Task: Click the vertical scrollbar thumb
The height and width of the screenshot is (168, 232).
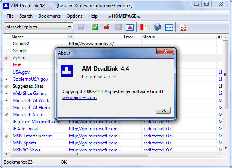Action: pyautogui.click(x=226, y=75)
